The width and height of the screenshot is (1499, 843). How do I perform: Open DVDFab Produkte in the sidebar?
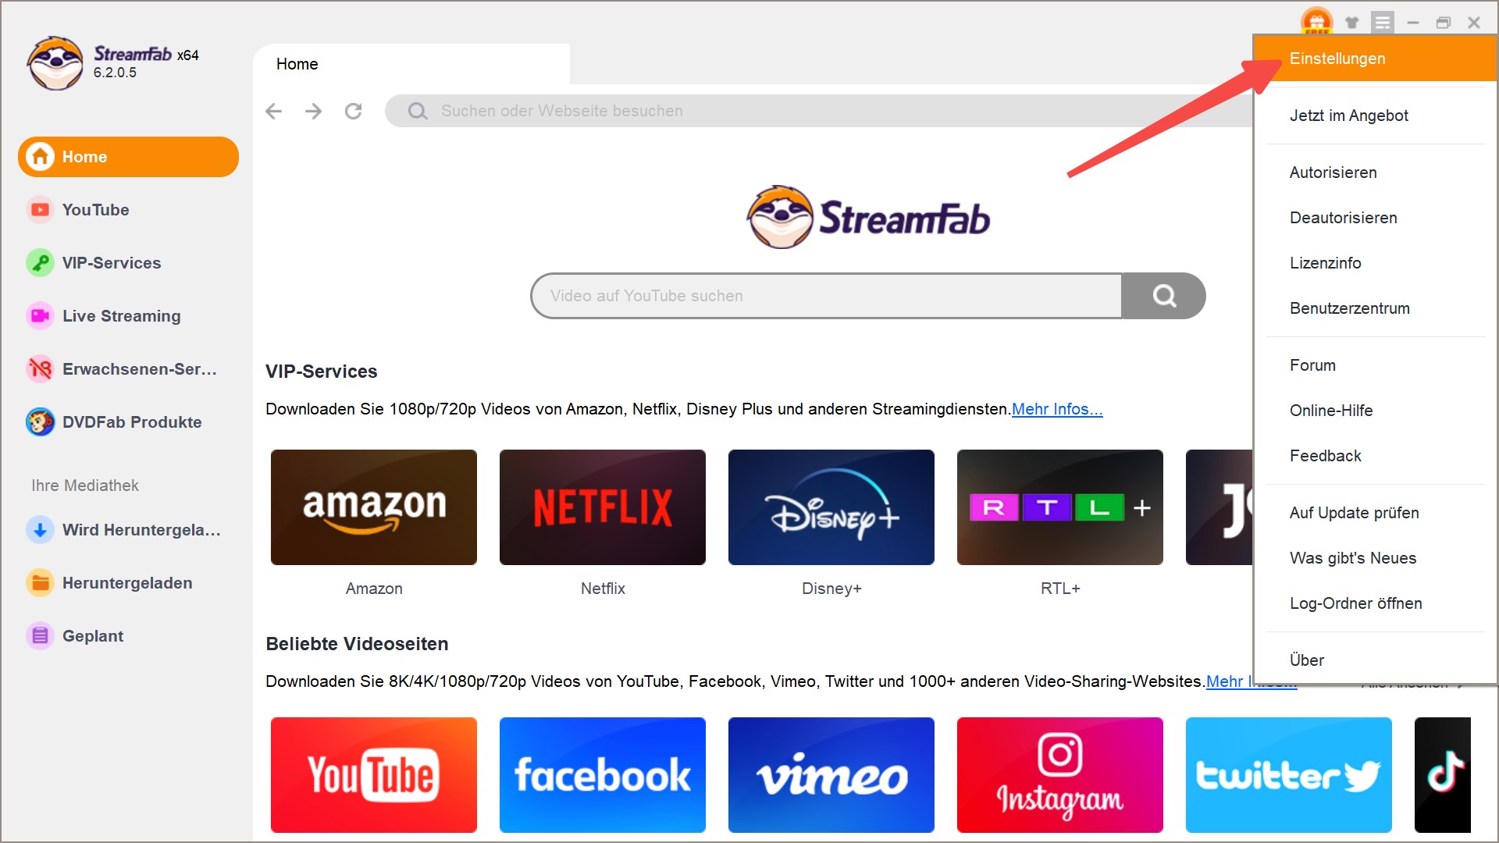click(x=115, y=422)
